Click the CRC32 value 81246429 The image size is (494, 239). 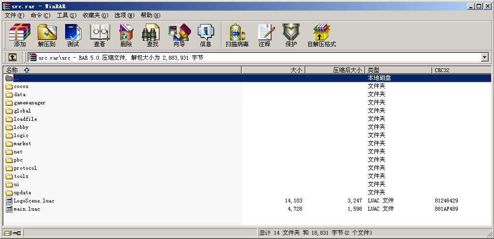click(x=446, y=201)
